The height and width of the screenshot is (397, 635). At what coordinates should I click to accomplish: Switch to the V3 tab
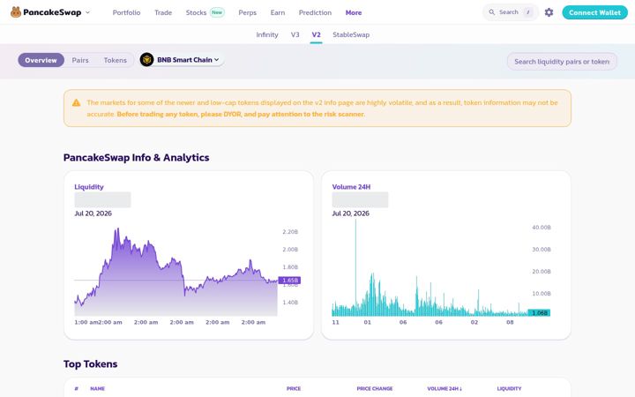pyautogui.click(x=295, y=34)
